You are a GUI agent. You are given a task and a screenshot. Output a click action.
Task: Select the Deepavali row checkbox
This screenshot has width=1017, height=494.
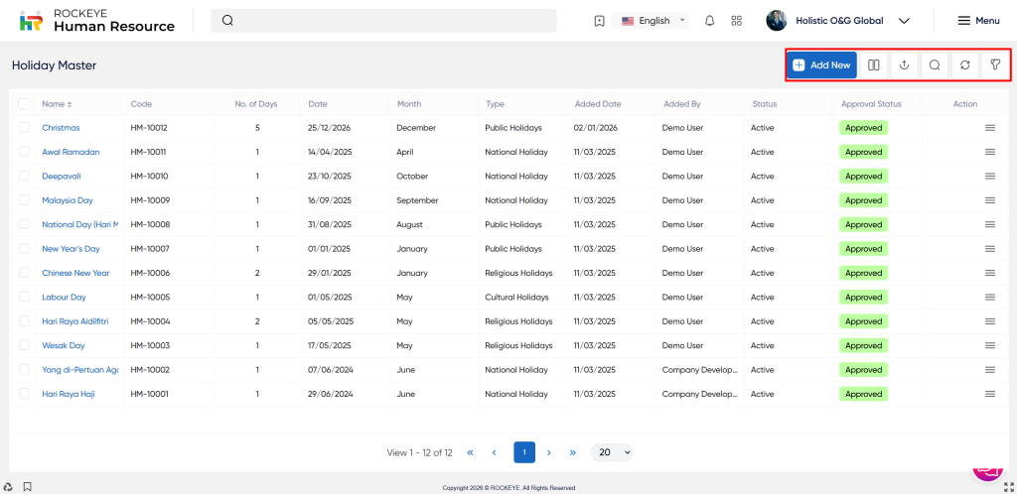(x=24, y=177)
